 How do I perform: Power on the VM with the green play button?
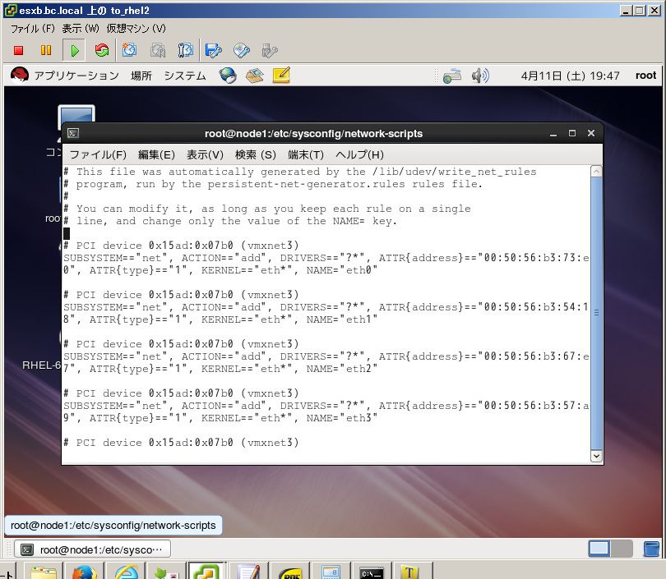(74, 50)
